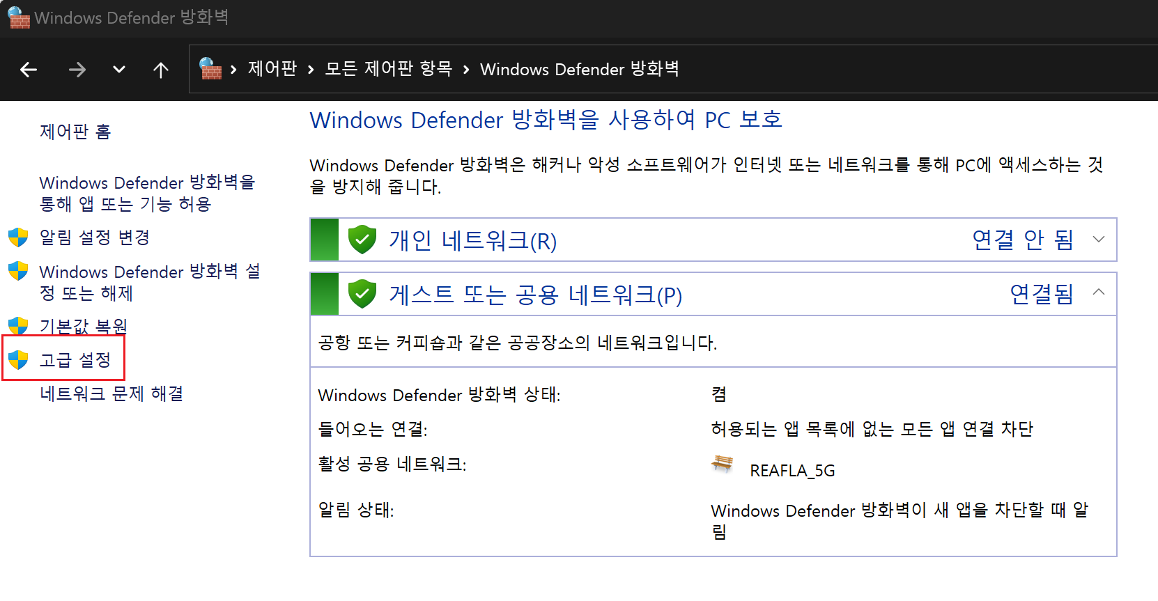This screenshot has width=1158, height=601.
Task: Click 연결됨 status text
Action: click(x=1042, y=294)
